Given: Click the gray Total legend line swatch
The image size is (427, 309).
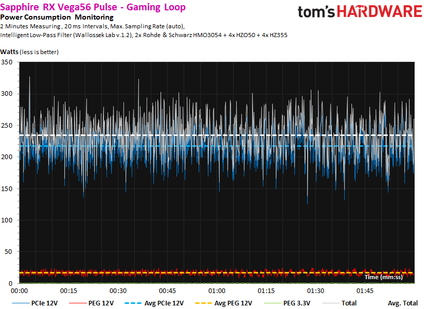Looking at the screenshot, I should click(331, 303).
